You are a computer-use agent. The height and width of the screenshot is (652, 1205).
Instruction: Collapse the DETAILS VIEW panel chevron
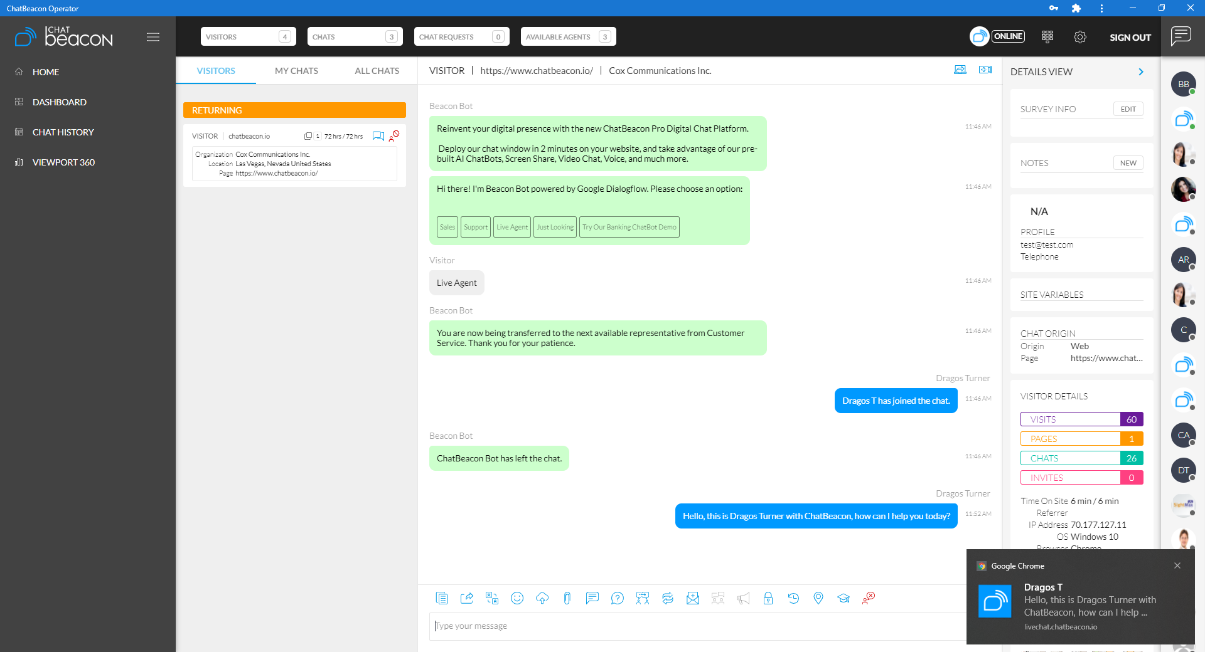[x=1141, y=72]
